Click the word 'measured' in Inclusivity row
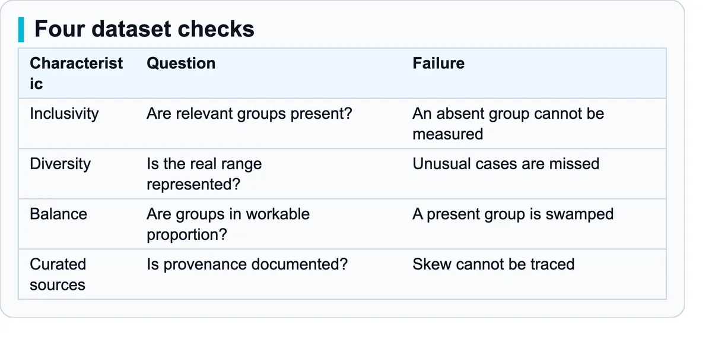This screenshot has width=712, height=345. pos(448,134)
